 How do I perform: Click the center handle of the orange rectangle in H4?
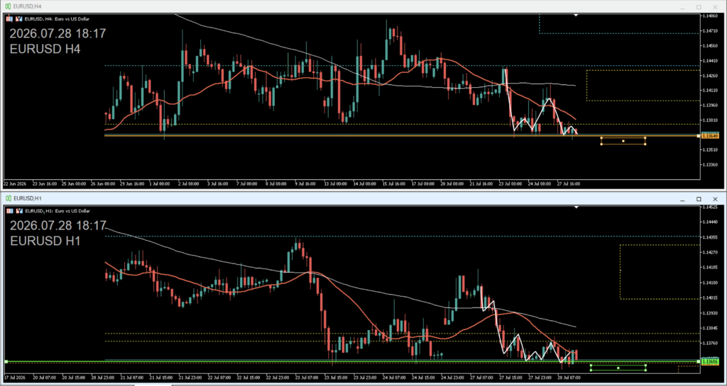point(623,141)
